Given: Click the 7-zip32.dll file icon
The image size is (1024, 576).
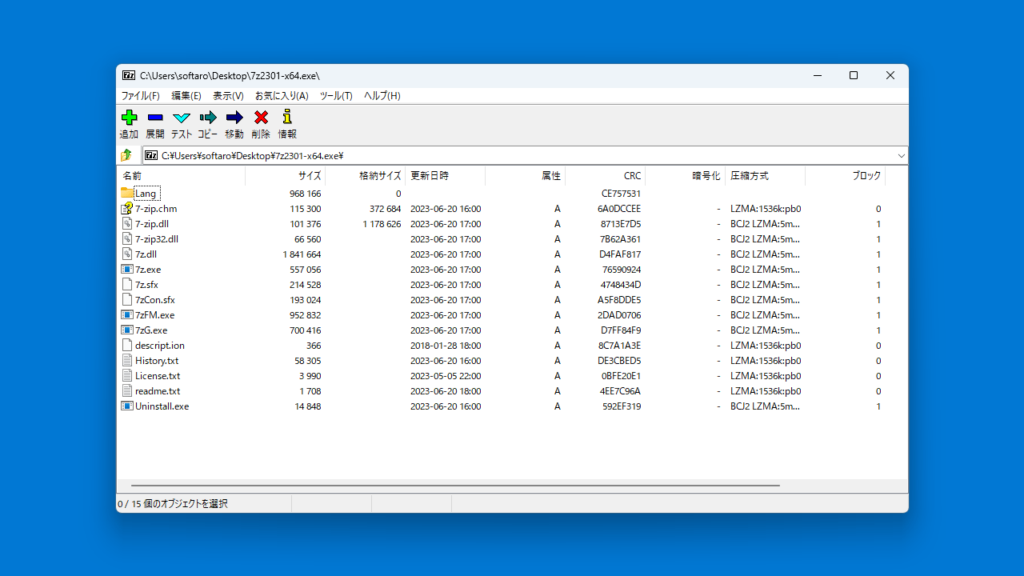Looking at the screenshot, I should point(127,238).
